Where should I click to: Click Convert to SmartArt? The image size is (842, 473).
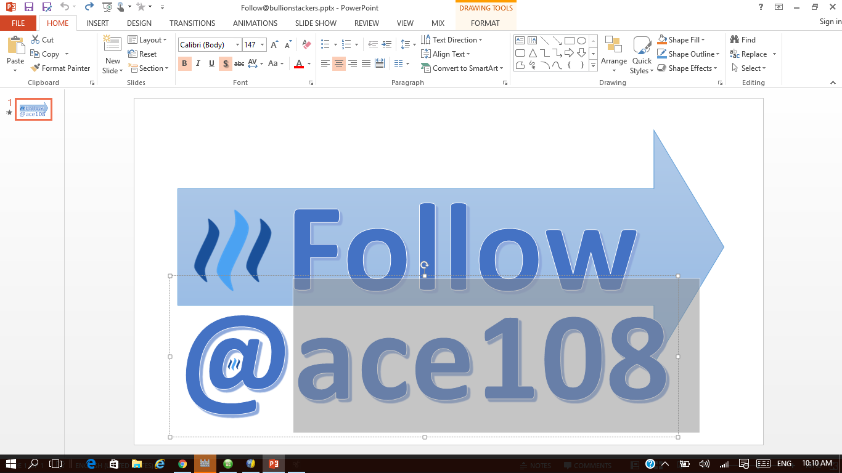point(462,68)
